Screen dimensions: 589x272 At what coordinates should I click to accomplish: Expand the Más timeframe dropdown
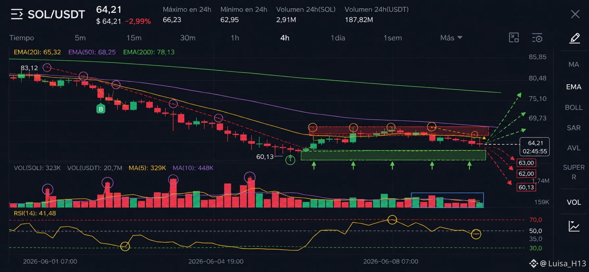[451, 38]
